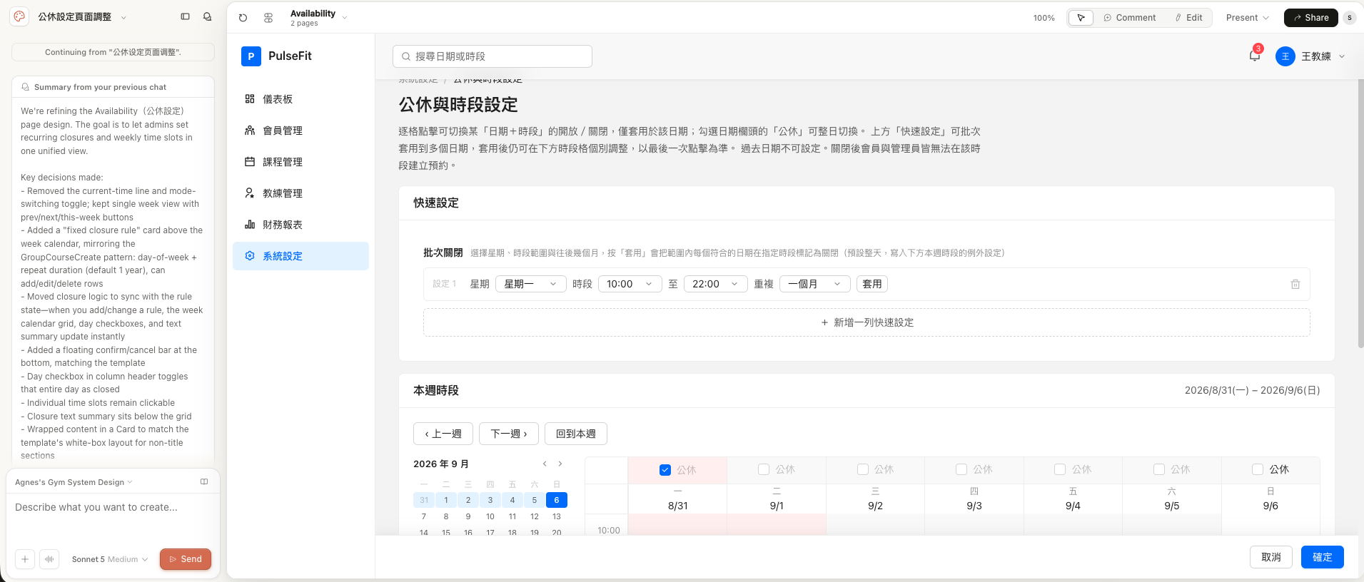The width and height of the screenshot is (1364, 582).
Task: Go to next month in mini calendar
Action: [560, 464]
